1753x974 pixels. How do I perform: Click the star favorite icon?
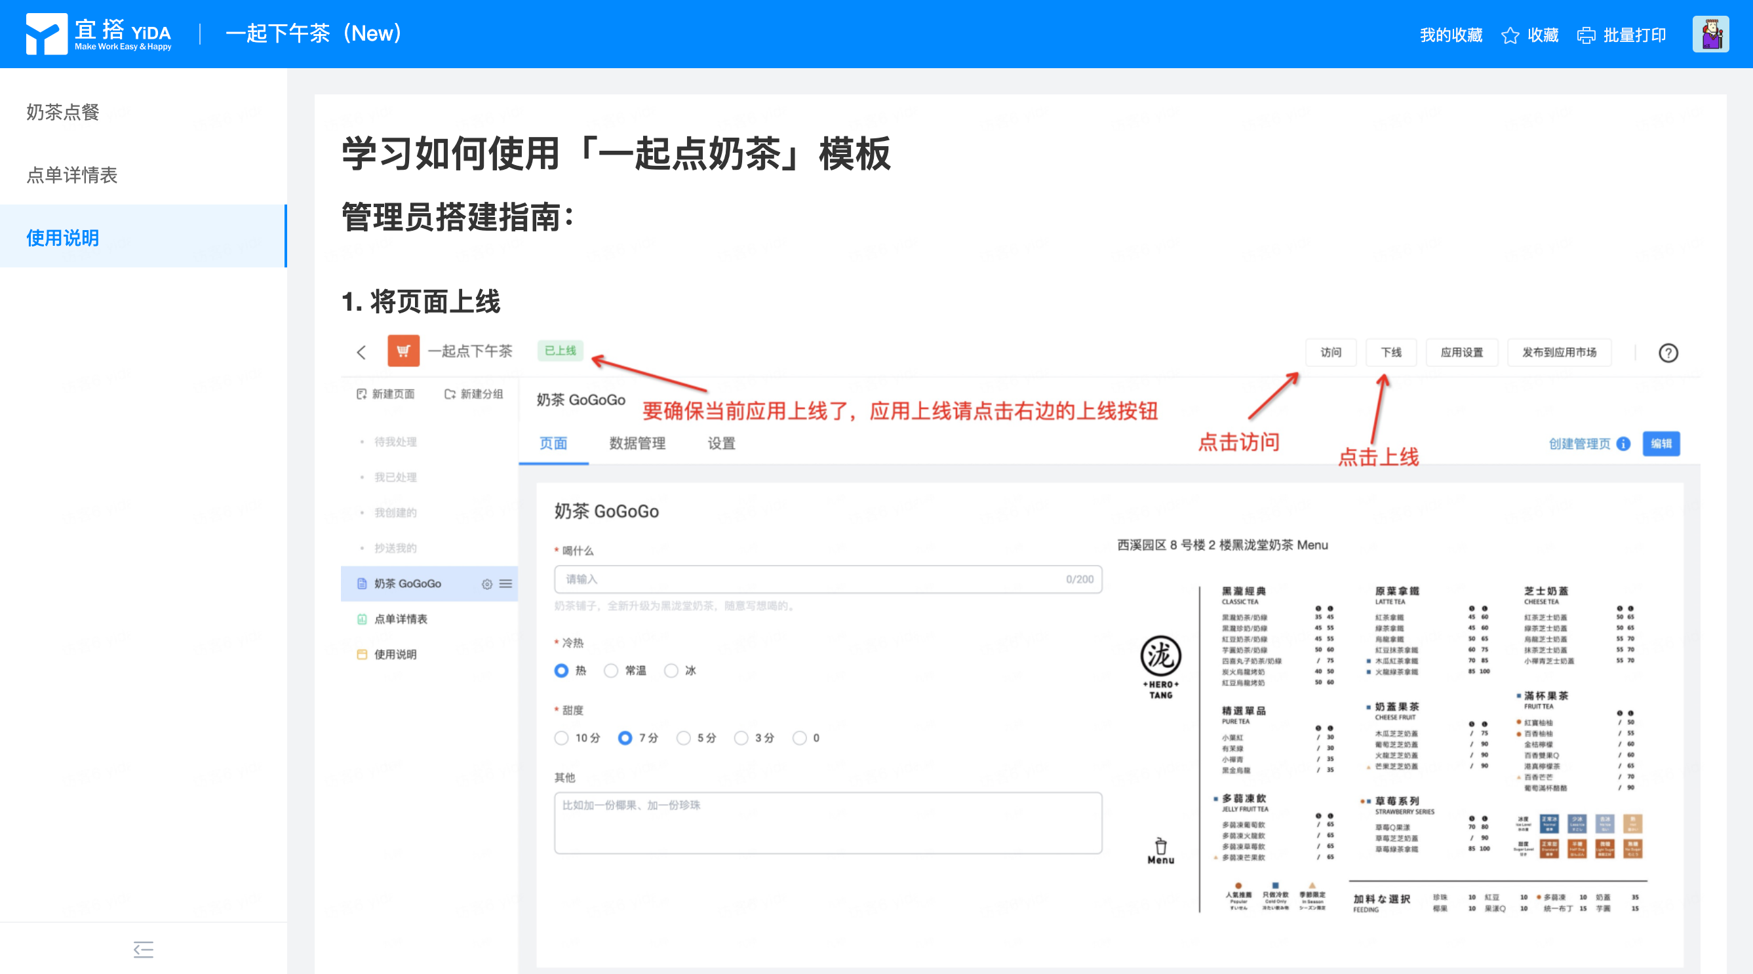pyautogui.click(x=1509, y=35)
